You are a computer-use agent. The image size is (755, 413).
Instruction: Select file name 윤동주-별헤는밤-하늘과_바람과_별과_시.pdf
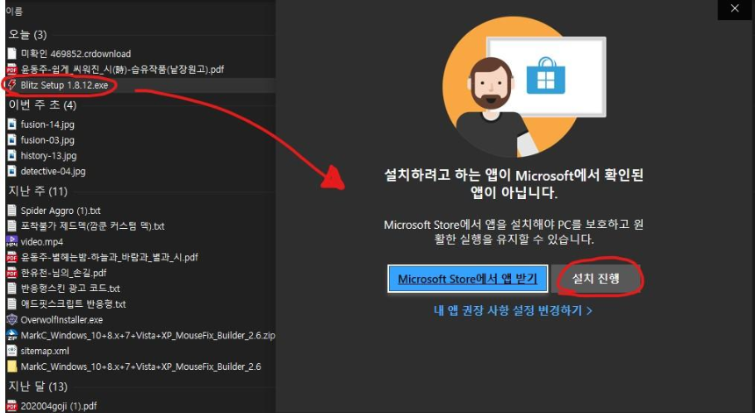[x=110, y=257]
